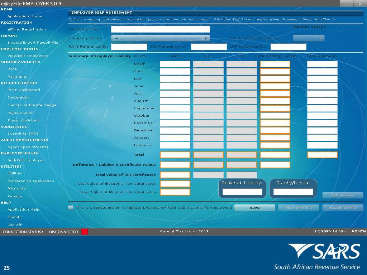
Task: Click the Total row PAYE field
Action: click(175, 155)
